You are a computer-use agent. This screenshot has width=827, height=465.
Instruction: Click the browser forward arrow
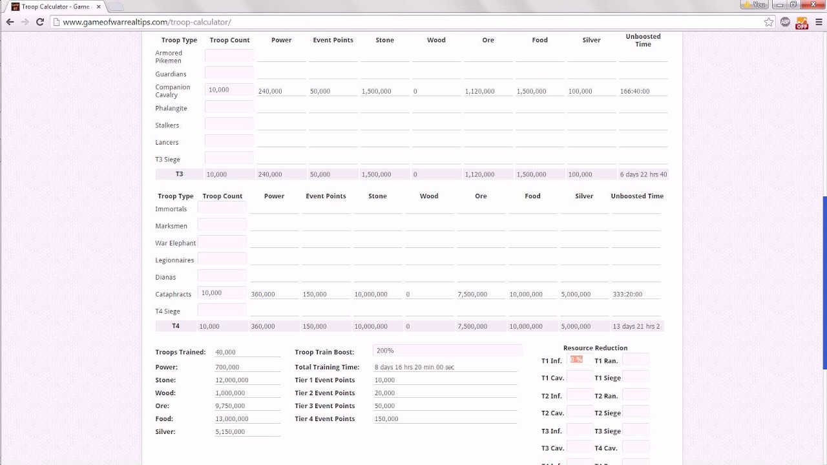[x=25, y=22]
